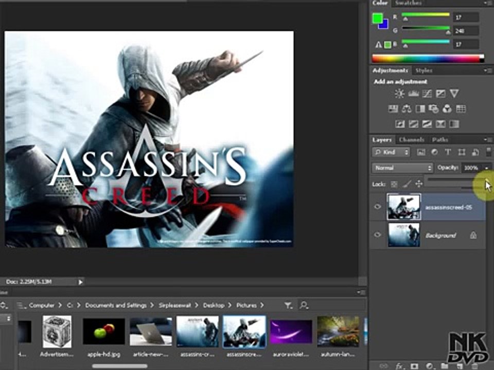Open the Layers panel menu
This screenshot has width=494, height=370.
487,140
